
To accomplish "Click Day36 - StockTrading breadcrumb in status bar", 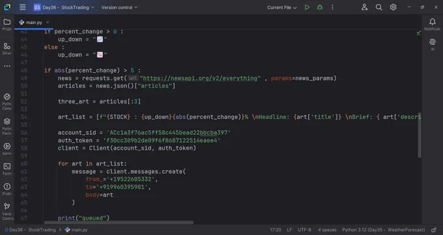I will coord(30,230).
